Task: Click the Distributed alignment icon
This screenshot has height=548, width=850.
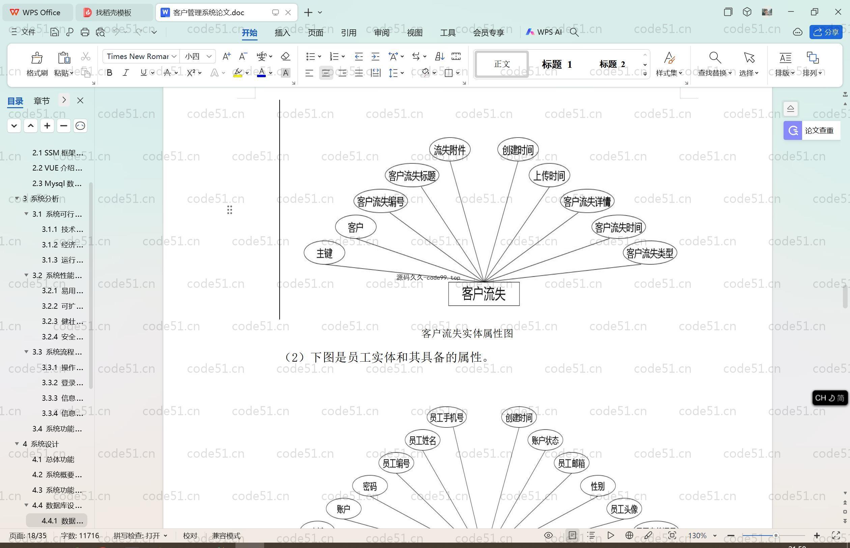Action: (x=375, y=73)
